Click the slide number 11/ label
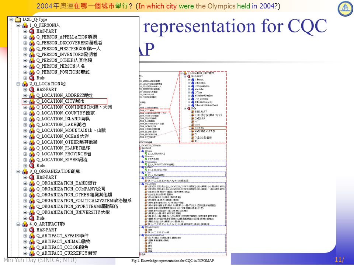Screen dimensions: 354x265 tap(340, 260)
